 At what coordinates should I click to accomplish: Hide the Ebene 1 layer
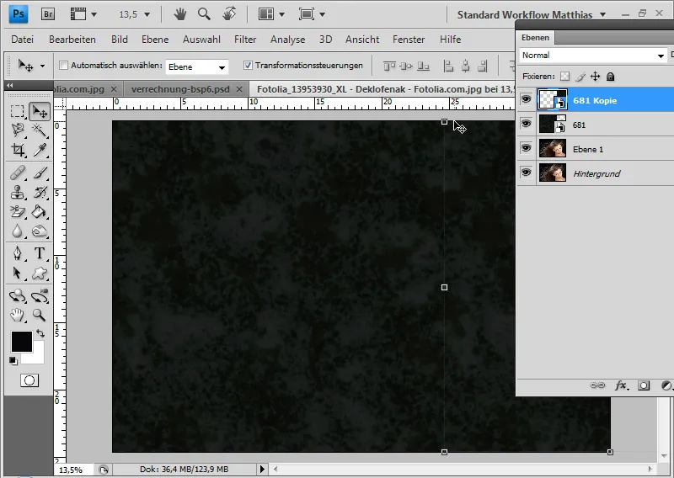click(526, 149)
